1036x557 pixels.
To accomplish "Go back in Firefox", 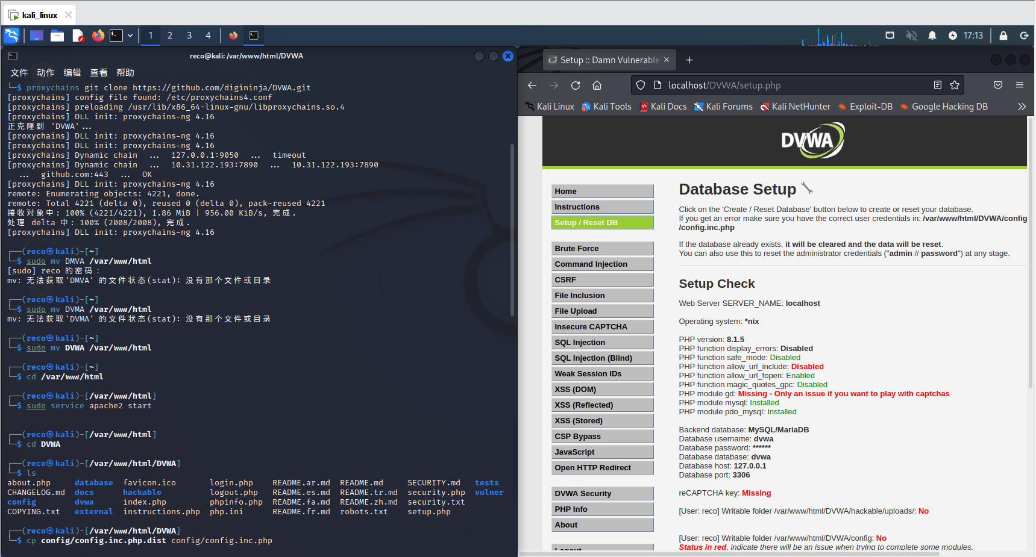I will 532,86.
